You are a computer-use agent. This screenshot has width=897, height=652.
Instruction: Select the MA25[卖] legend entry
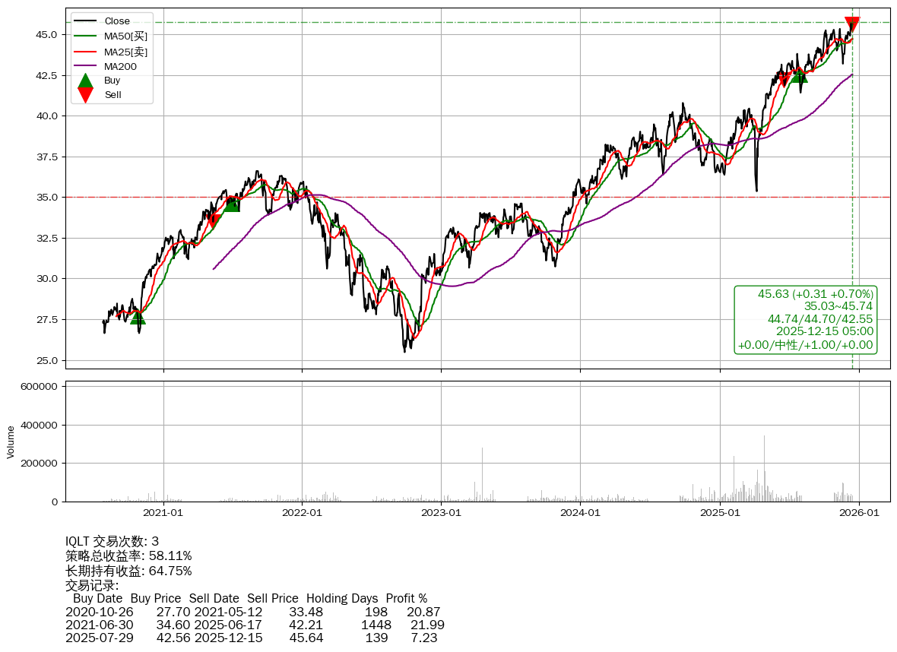pyautogui.click(x=125, y=52)
